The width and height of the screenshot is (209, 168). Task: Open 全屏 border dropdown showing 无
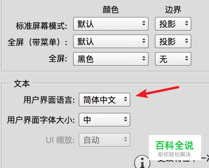[173, 59]
